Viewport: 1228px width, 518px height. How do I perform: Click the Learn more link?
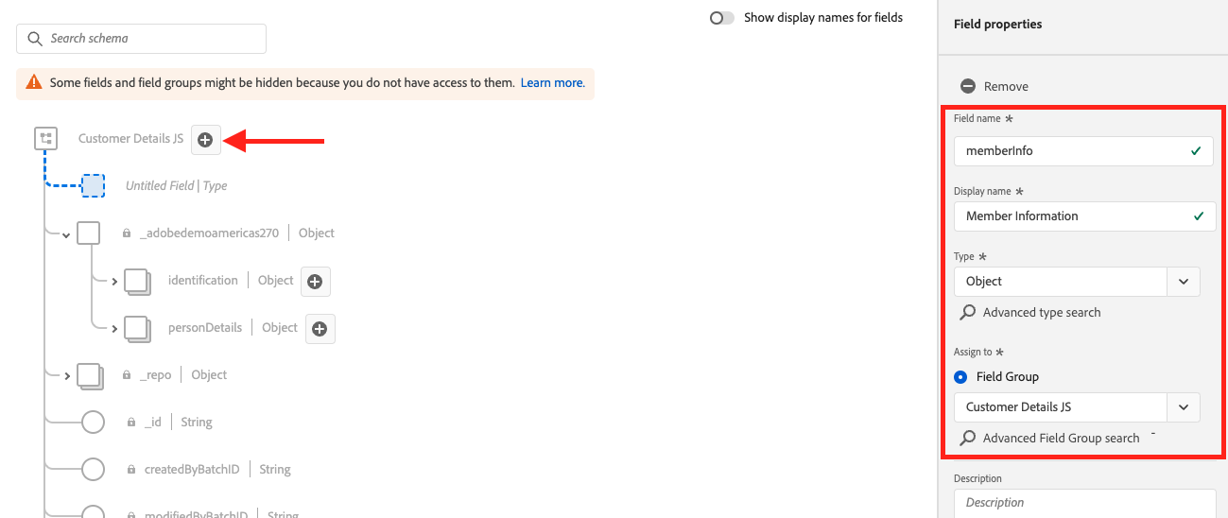(x=551, y=83)
